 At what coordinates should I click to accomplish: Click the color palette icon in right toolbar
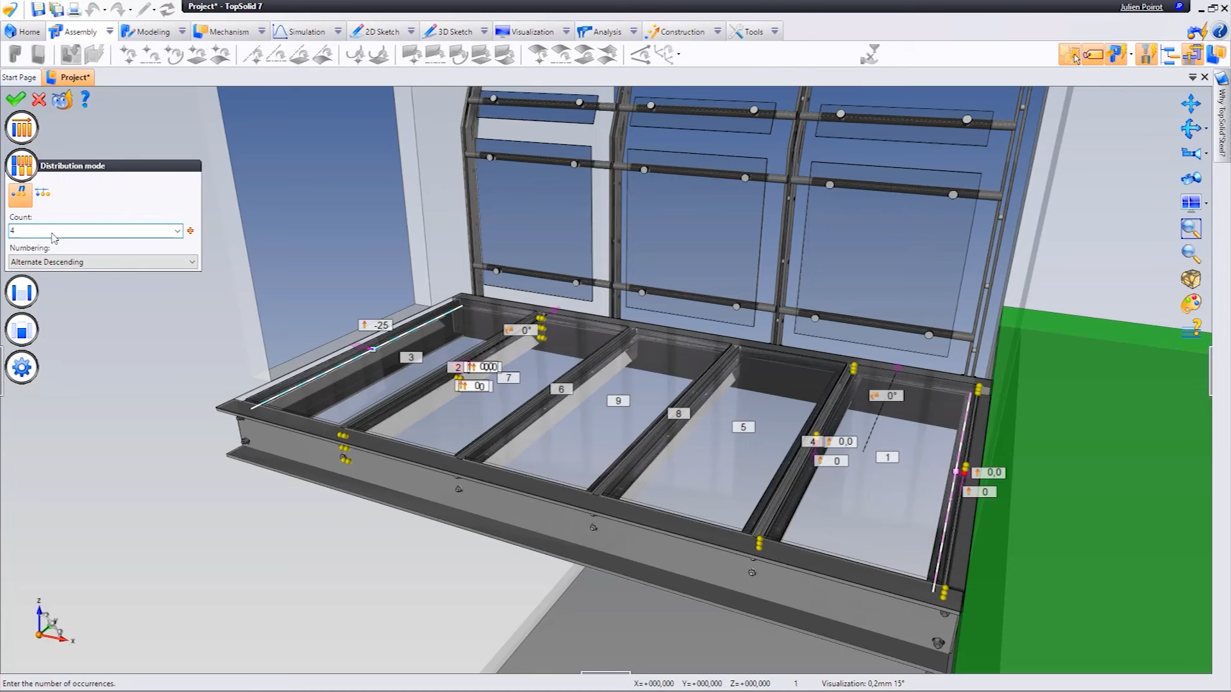click(x=1191, y=303)
